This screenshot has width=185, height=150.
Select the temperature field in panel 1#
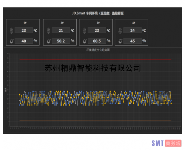(x=24, y=30)
